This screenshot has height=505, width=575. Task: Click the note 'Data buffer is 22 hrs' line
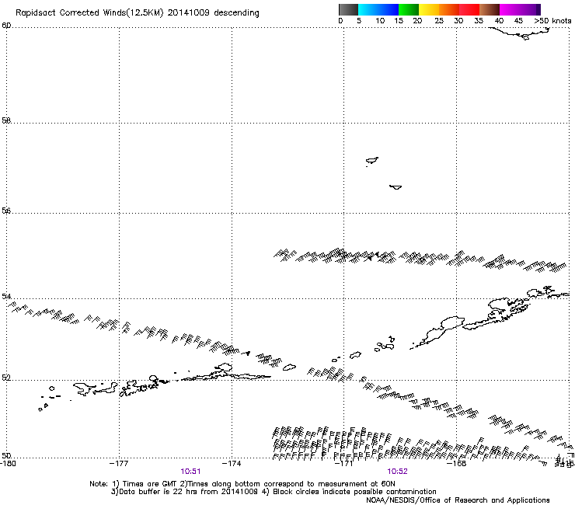[274, 492]
